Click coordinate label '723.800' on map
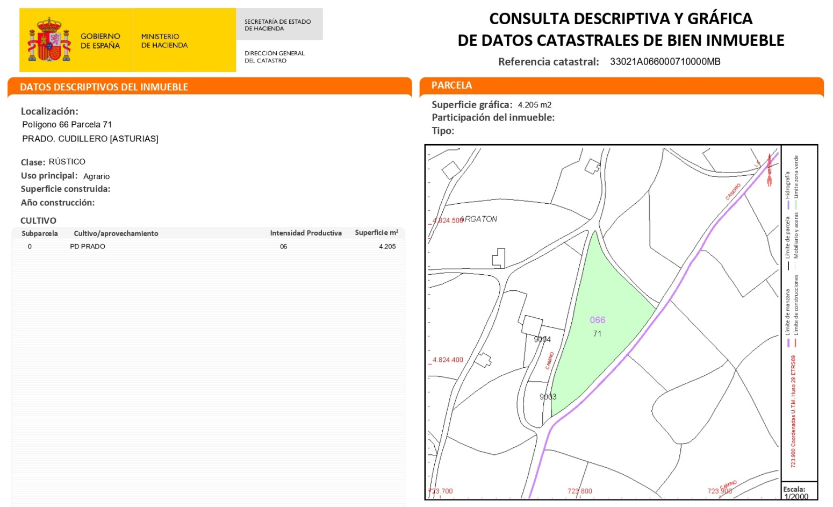 [x=580, y=491]
